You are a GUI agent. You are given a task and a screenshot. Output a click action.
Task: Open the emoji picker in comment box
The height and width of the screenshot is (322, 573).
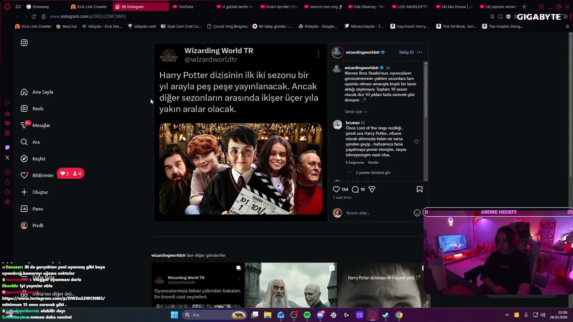pyautogui.click(x=417, y=213)
